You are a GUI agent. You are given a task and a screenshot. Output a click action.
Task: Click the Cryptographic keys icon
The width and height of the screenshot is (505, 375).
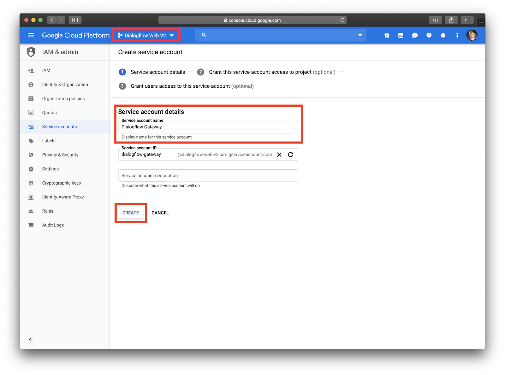tap(31, 183)
